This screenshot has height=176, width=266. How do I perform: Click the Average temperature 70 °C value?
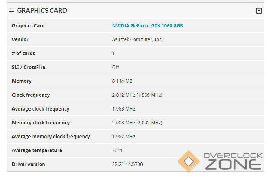(x=118, y=150)
